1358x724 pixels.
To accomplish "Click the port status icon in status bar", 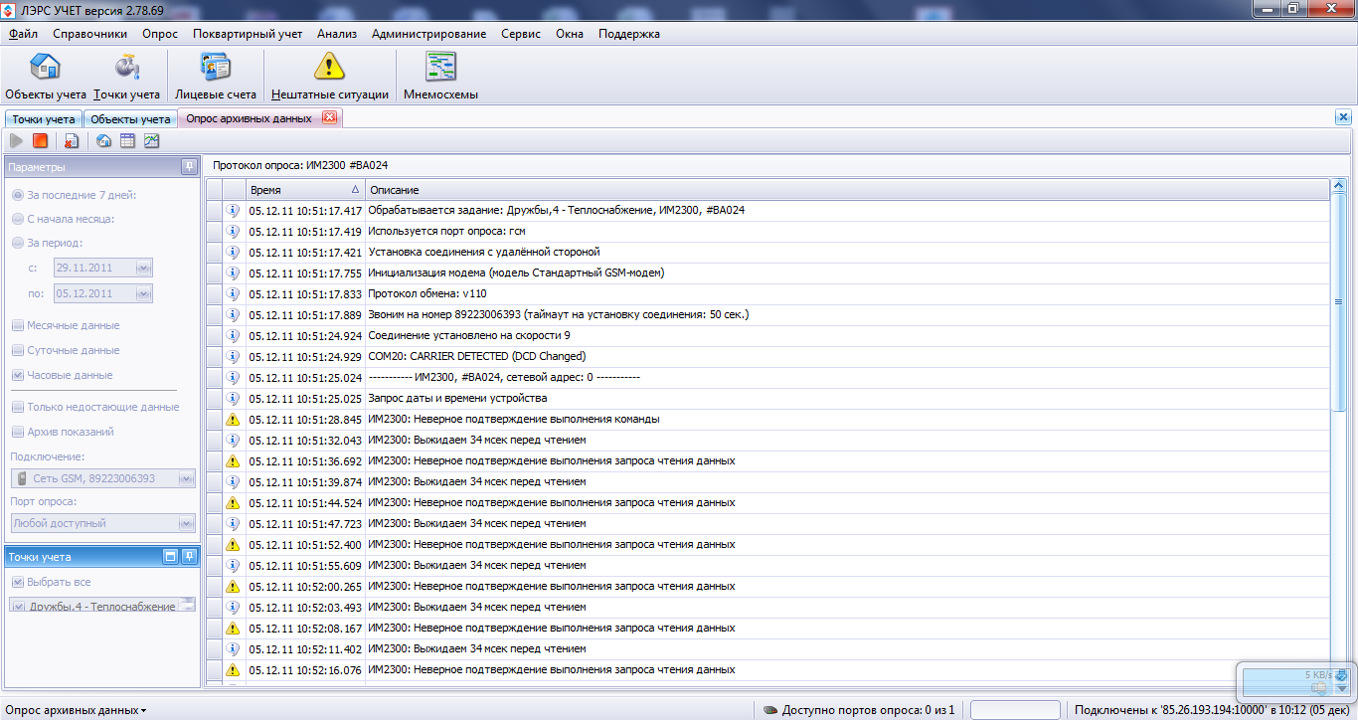I will (x=769, y=710).
